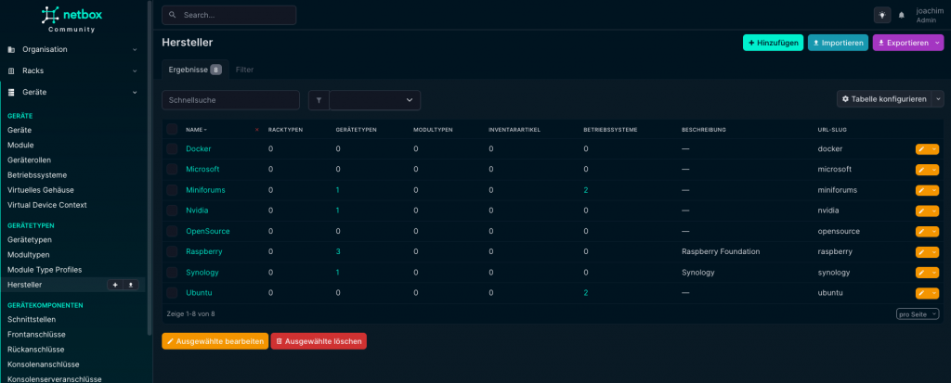Check the OpenSource row checkbox
The height and width of the screenshot is (383, 951).
click(x=172, y=232)
